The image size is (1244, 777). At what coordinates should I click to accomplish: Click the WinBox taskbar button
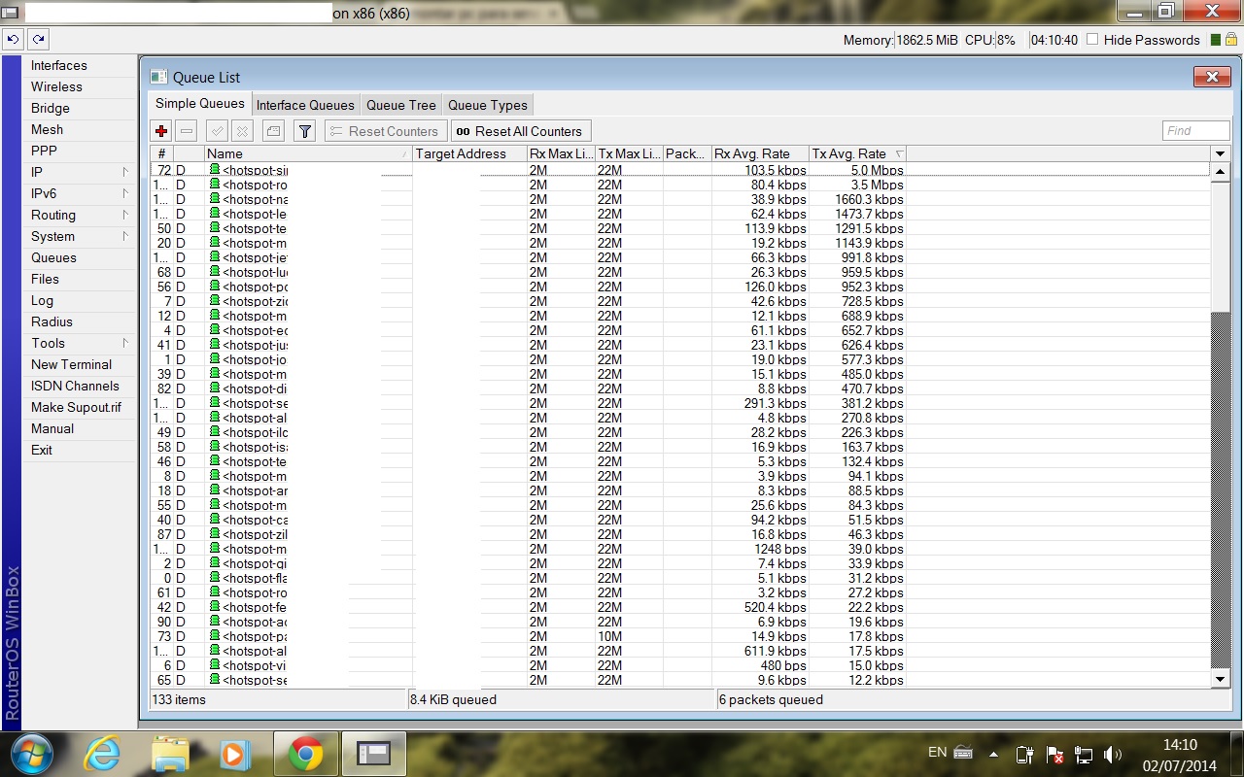pos(373,754)
